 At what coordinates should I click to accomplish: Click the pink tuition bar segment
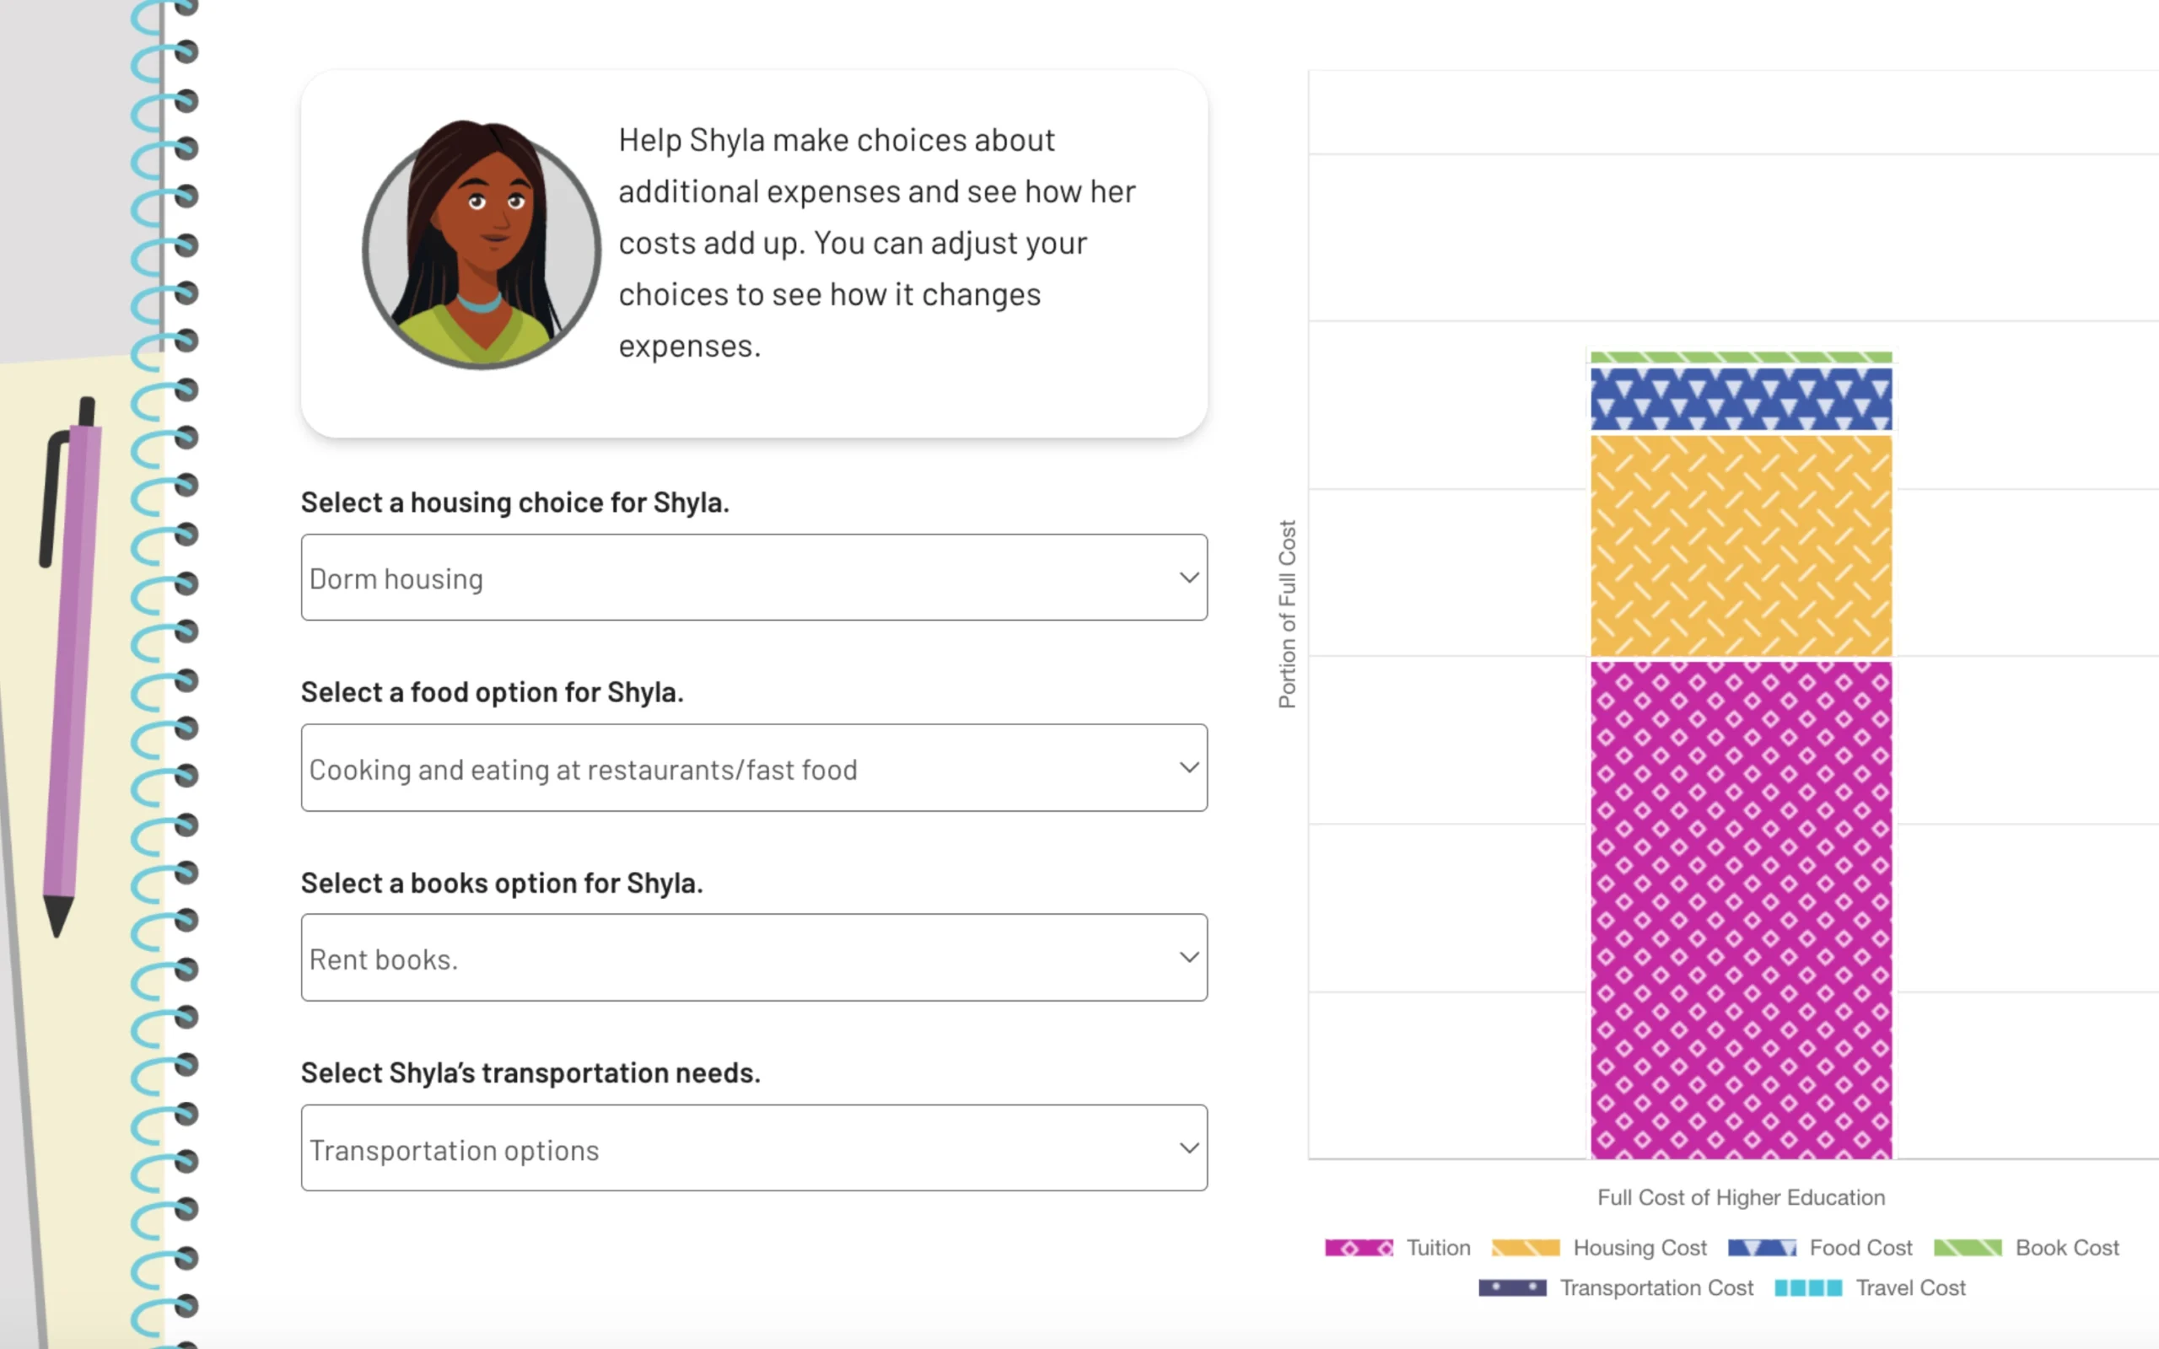click(x=1741, y=910)
